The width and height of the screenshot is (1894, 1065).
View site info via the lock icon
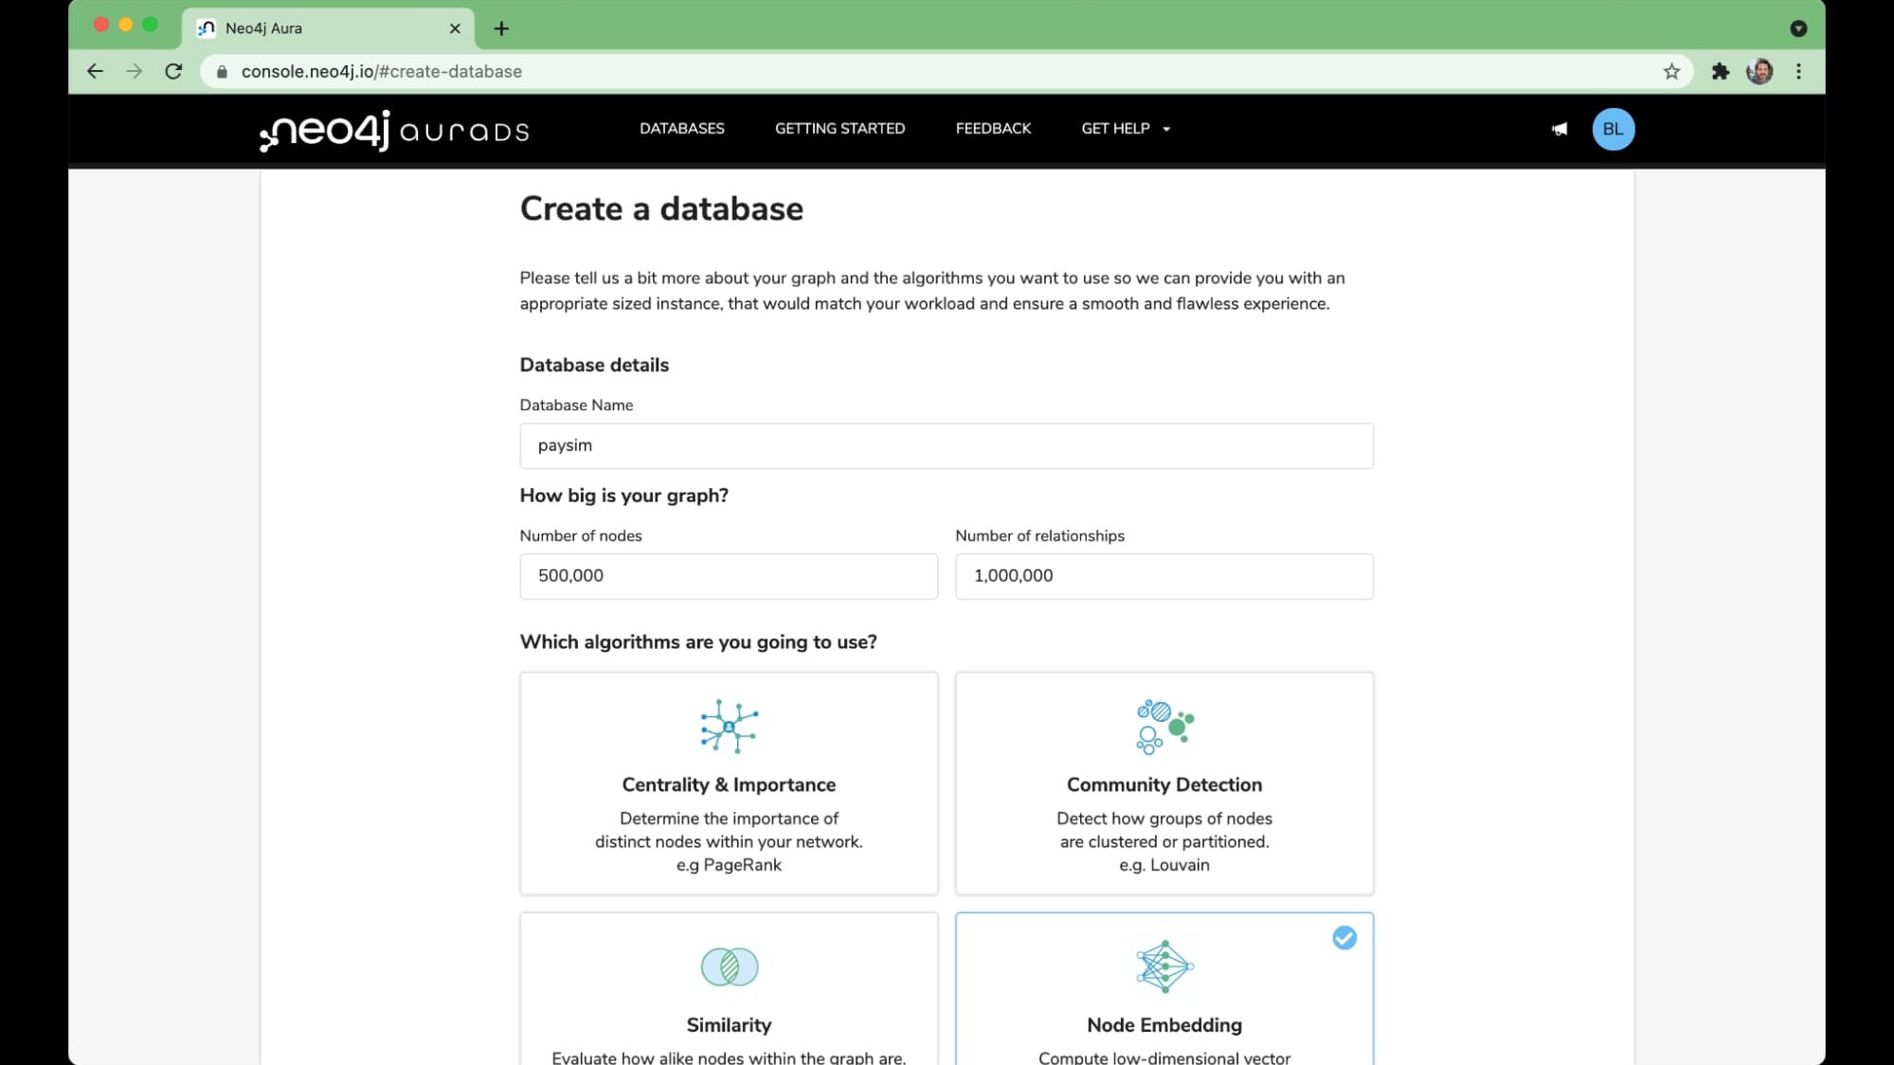222,72
